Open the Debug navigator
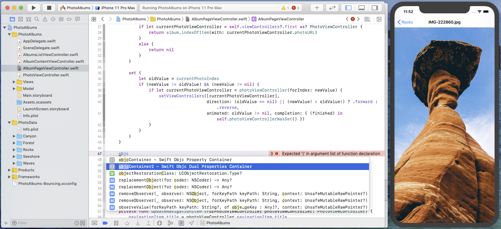Image resolution: width=501 pixels, height=229 pixels. click(x=61, y=19)
